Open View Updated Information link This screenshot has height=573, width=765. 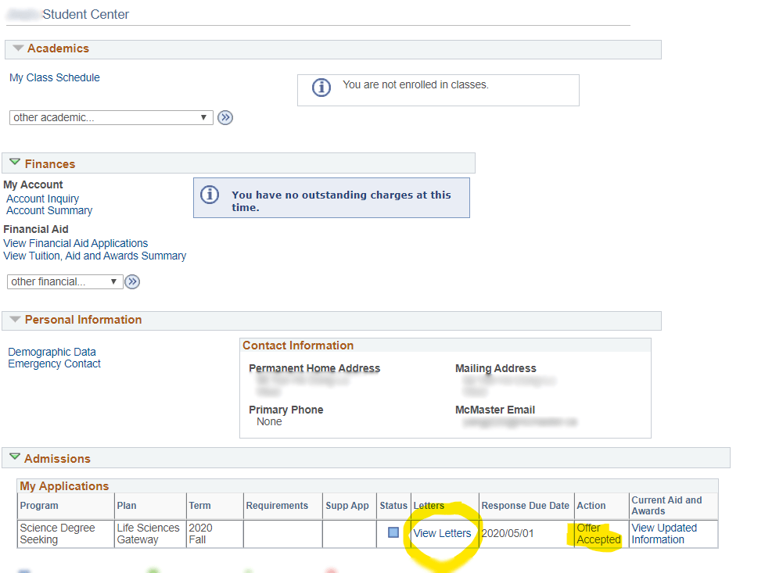(663, 533)
